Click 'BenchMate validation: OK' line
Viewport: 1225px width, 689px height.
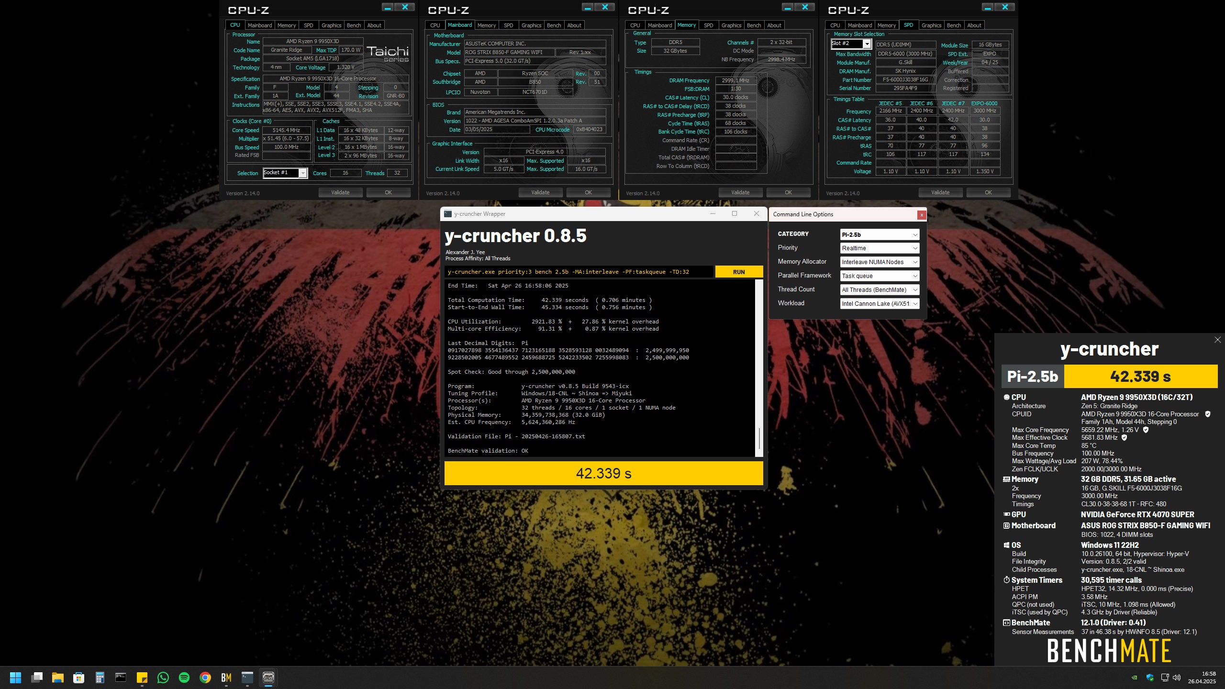488,451
